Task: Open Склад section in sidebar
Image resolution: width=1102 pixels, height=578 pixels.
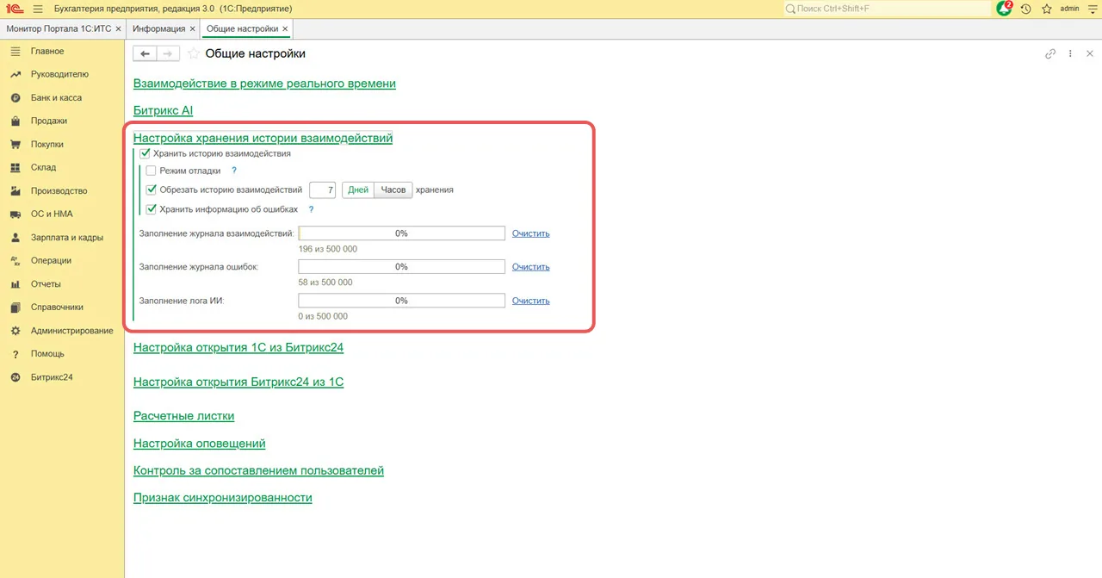Action: (43, 167)
